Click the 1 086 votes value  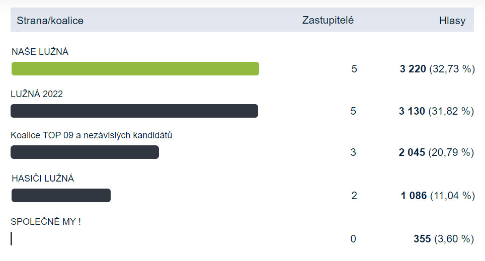point(414,196)
